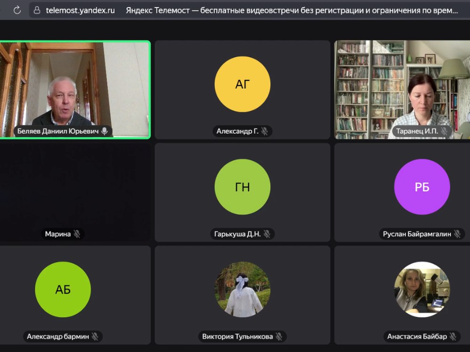Reload the Telemost page
This screenshot has height=352, width=470.
[x=17, y=10]
